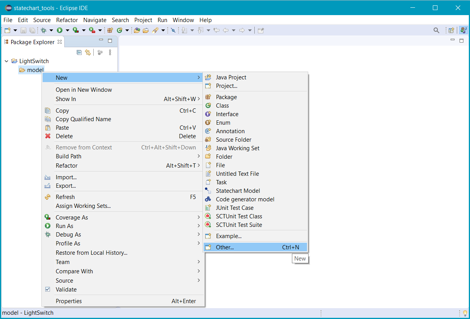Click the Last Edit Location toolbar icon
This screenshot has width=470, height=319.
216,30
